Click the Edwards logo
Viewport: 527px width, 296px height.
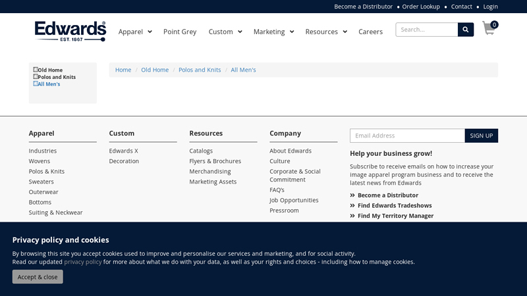(70, 31)
